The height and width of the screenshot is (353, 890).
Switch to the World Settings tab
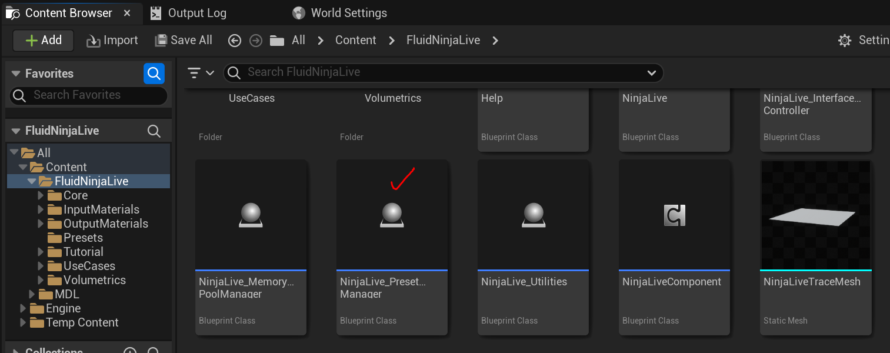click(340, 13)
